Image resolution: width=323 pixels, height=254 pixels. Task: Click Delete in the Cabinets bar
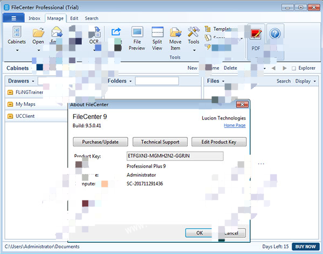[x=230, y=68]
